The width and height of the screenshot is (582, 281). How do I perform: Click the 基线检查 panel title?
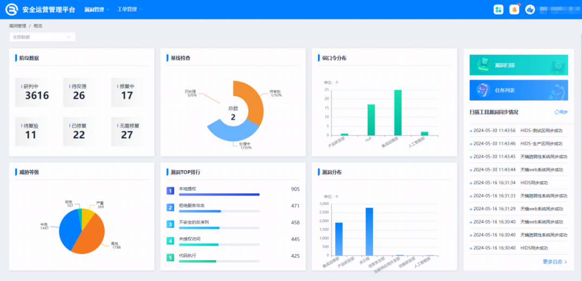[x=181, y=58]
